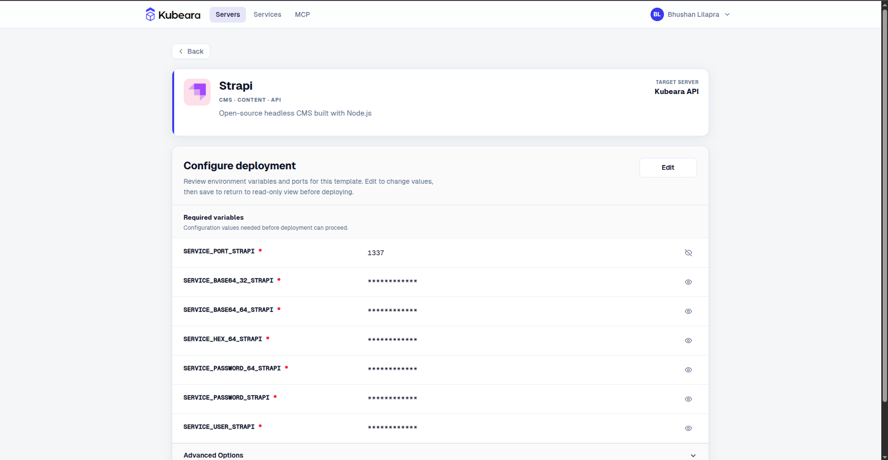888x460 pixels.
Task: Click the SERVICE_PASSWORD_STRAPI variable name
Action: [x=226, y=398]
